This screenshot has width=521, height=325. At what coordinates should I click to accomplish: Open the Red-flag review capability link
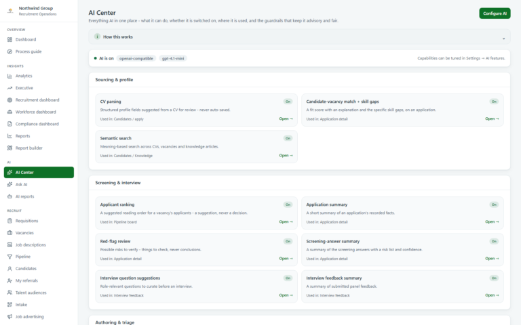click(286, 259)
